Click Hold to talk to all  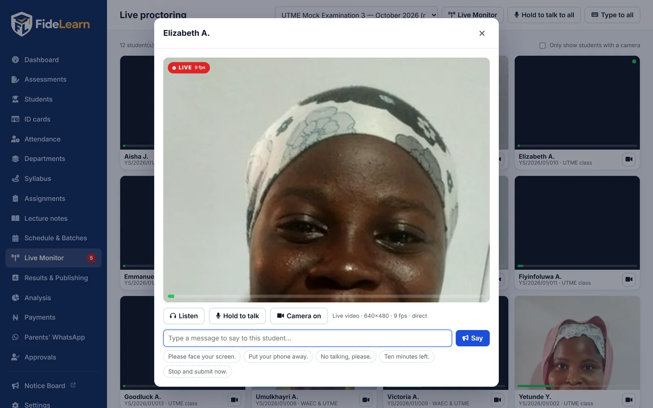click(x=544, y=15)
